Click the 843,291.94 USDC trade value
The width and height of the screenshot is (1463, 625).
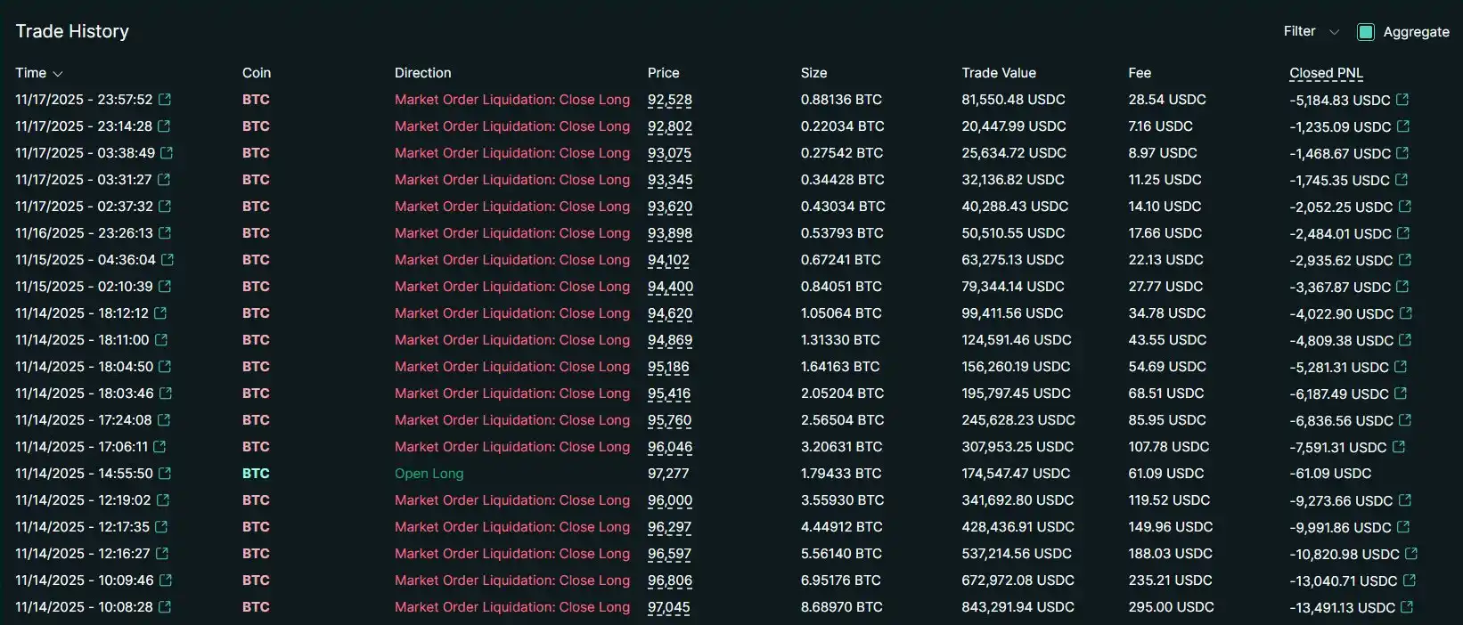coord(1018,607)
